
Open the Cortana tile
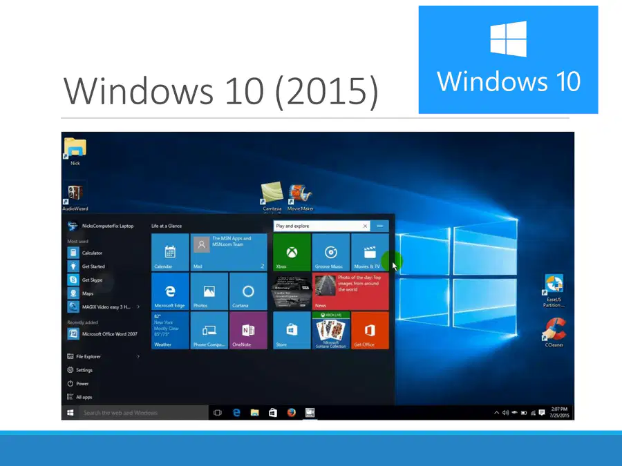[248, 291]
